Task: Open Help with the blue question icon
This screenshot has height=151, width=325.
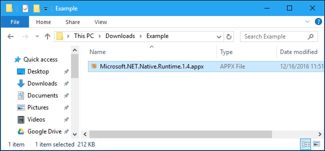Action: click(318, 22)
